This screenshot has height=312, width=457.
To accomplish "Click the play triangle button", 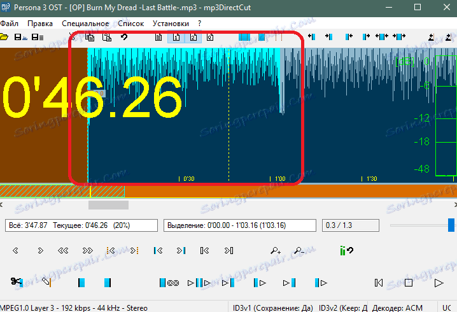I will pyautogui.click(x=439, y=283).
